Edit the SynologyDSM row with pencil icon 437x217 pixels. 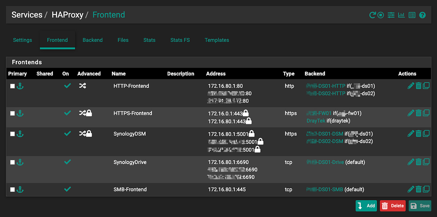411,134
